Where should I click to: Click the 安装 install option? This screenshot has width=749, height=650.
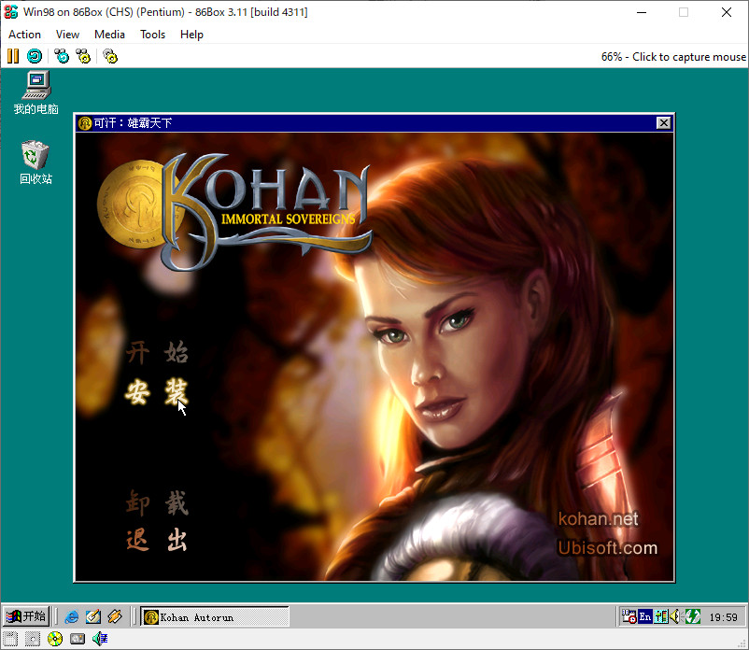click(x=157, y=392)
